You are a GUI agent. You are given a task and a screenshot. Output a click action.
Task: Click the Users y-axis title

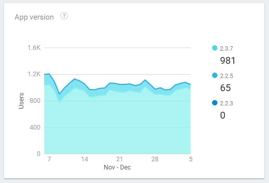tap(21, 101)
